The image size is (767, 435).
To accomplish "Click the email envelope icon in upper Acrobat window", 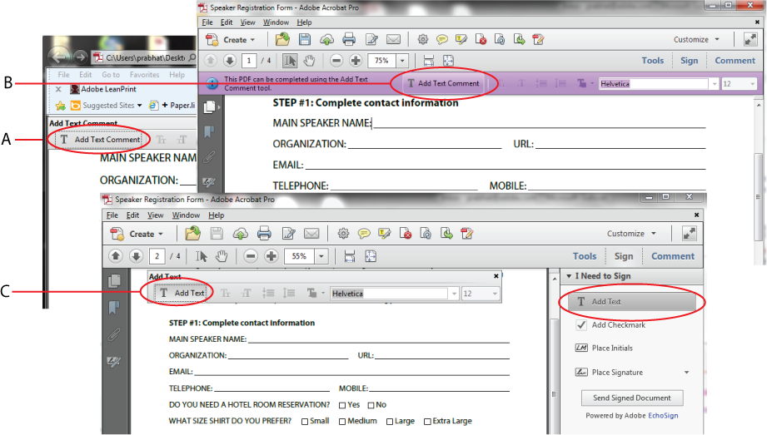I will coord(393,40).
